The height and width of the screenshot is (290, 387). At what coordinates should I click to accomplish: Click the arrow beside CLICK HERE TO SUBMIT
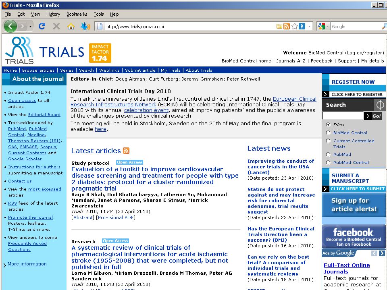point(325,188)
